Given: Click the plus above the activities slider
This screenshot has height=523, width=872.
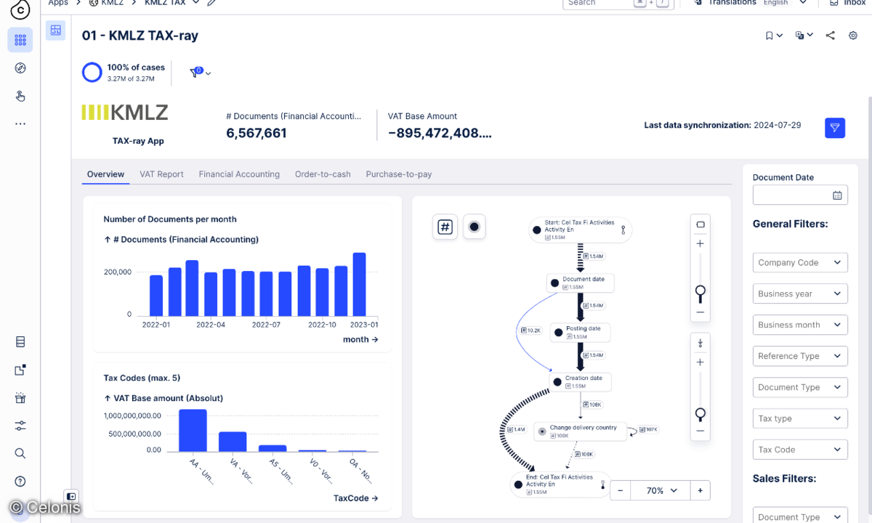Looking at the screenshot, I should tap(701, 244).
